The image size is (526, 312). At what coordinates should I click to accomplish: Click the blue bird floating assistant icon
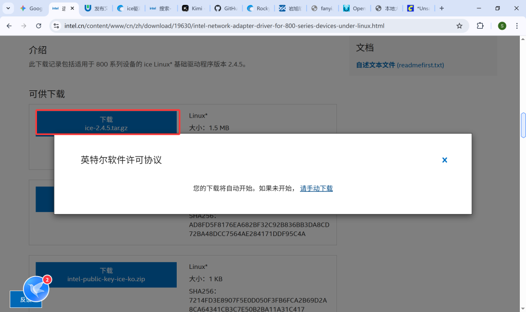36,288
